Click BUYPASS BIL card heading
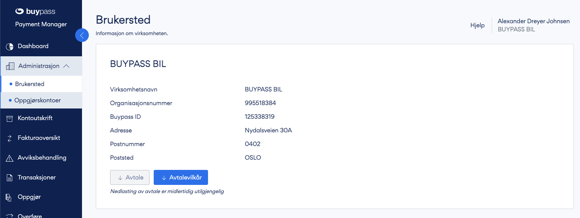 point(138,64)
